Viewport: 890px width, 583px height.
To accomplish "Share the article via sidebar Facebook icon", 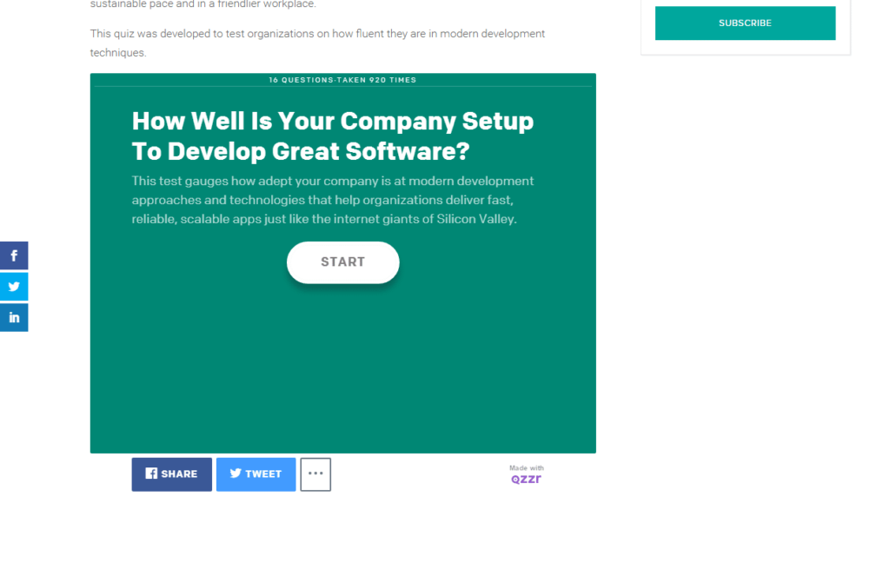I will pyautogui.click(x=14, y=255).
